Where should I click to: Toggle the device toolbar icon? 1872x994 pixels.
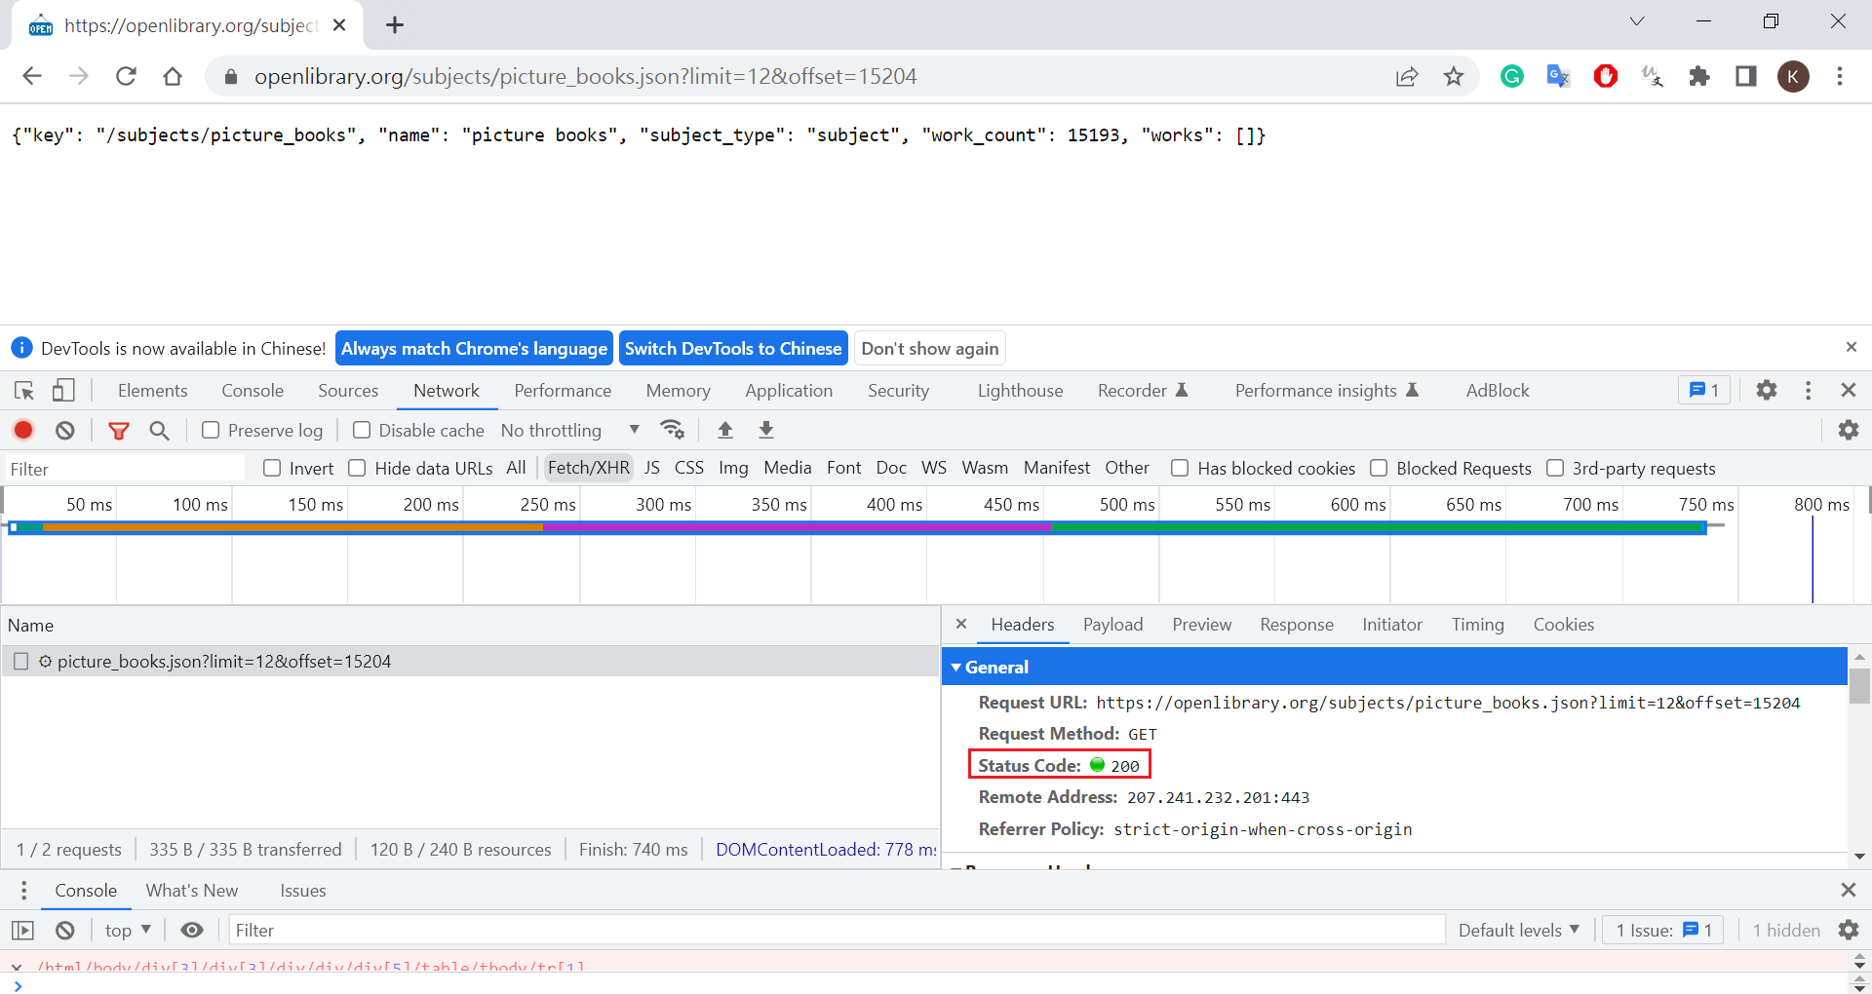pos(63,391)
